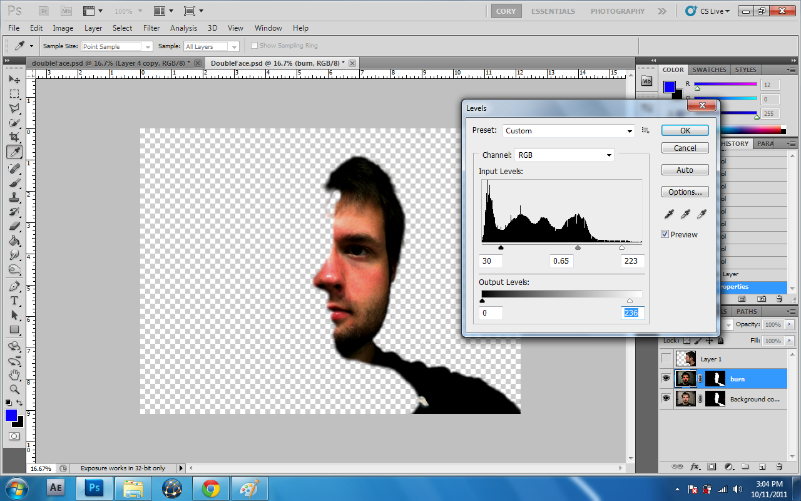
Task: Click OK in Levels dialog
Action: point(685,130)
